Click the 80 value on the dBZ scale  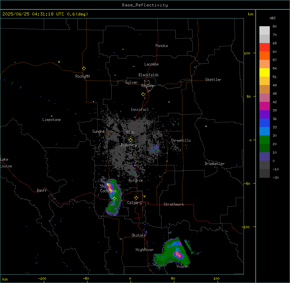[x=275, y=27]
